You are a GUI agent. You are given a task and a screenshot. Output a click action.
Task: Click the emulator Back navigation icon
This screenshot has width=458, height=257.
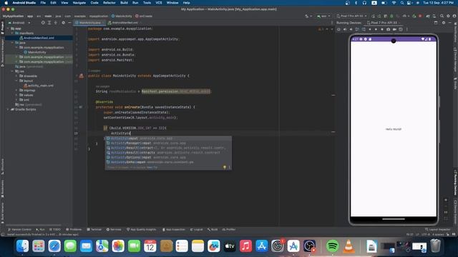(x=370, y=29)
